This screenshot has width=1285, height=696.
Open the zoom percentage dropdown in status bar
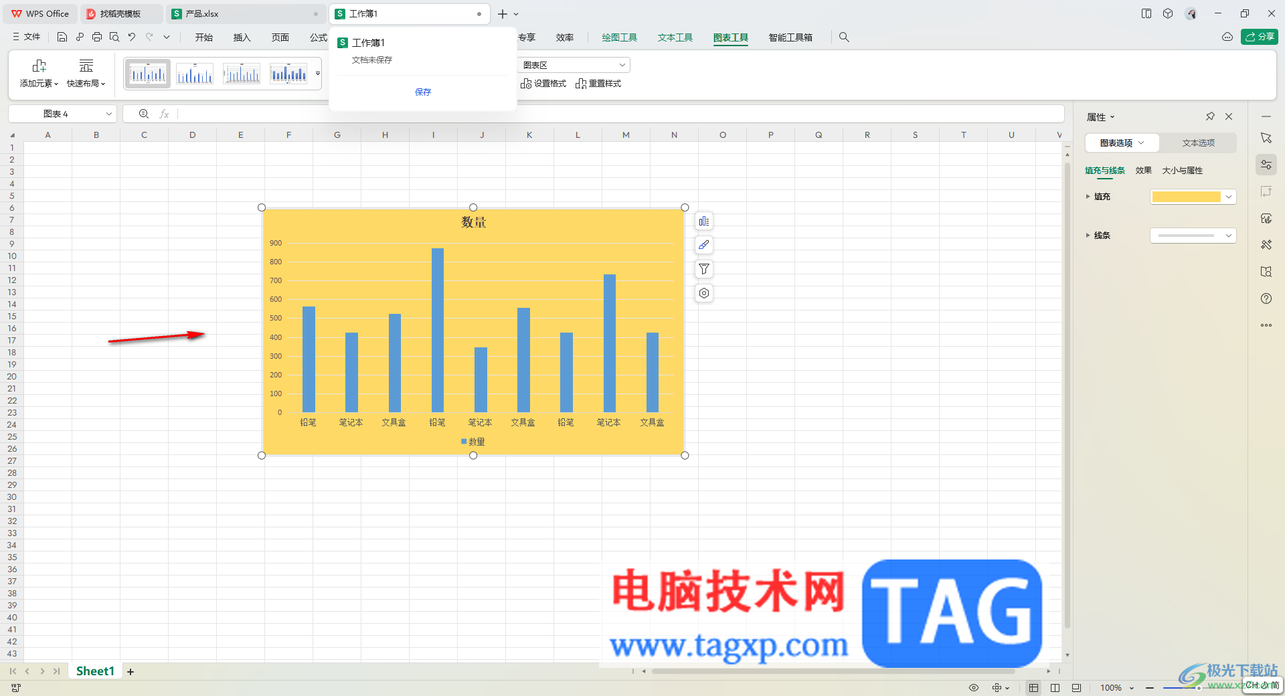pyautogui.click(x=1132, y=688)
